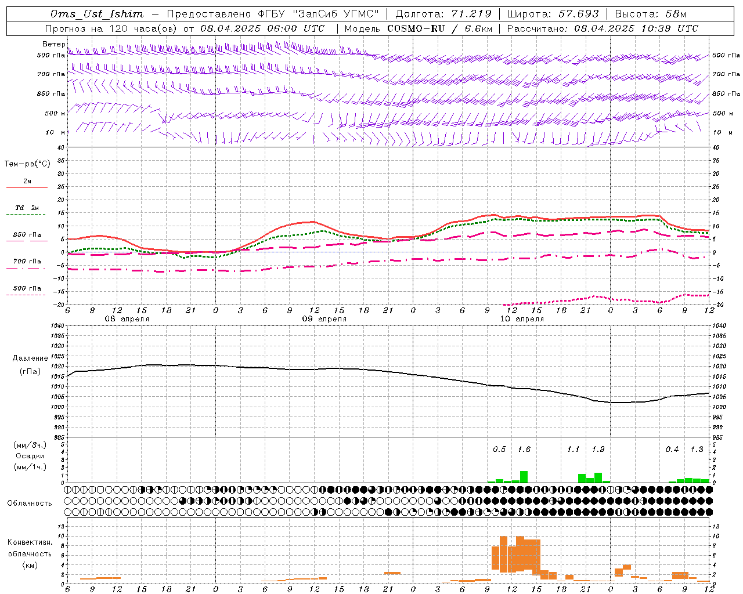Click the precipitation amount 0.5
The width and height of the screenshot is (743, 594).
coord(499,450)
